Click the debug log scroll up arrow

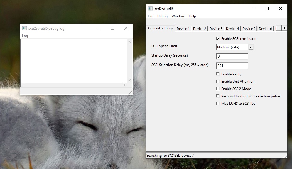click(x=130, y=42)
